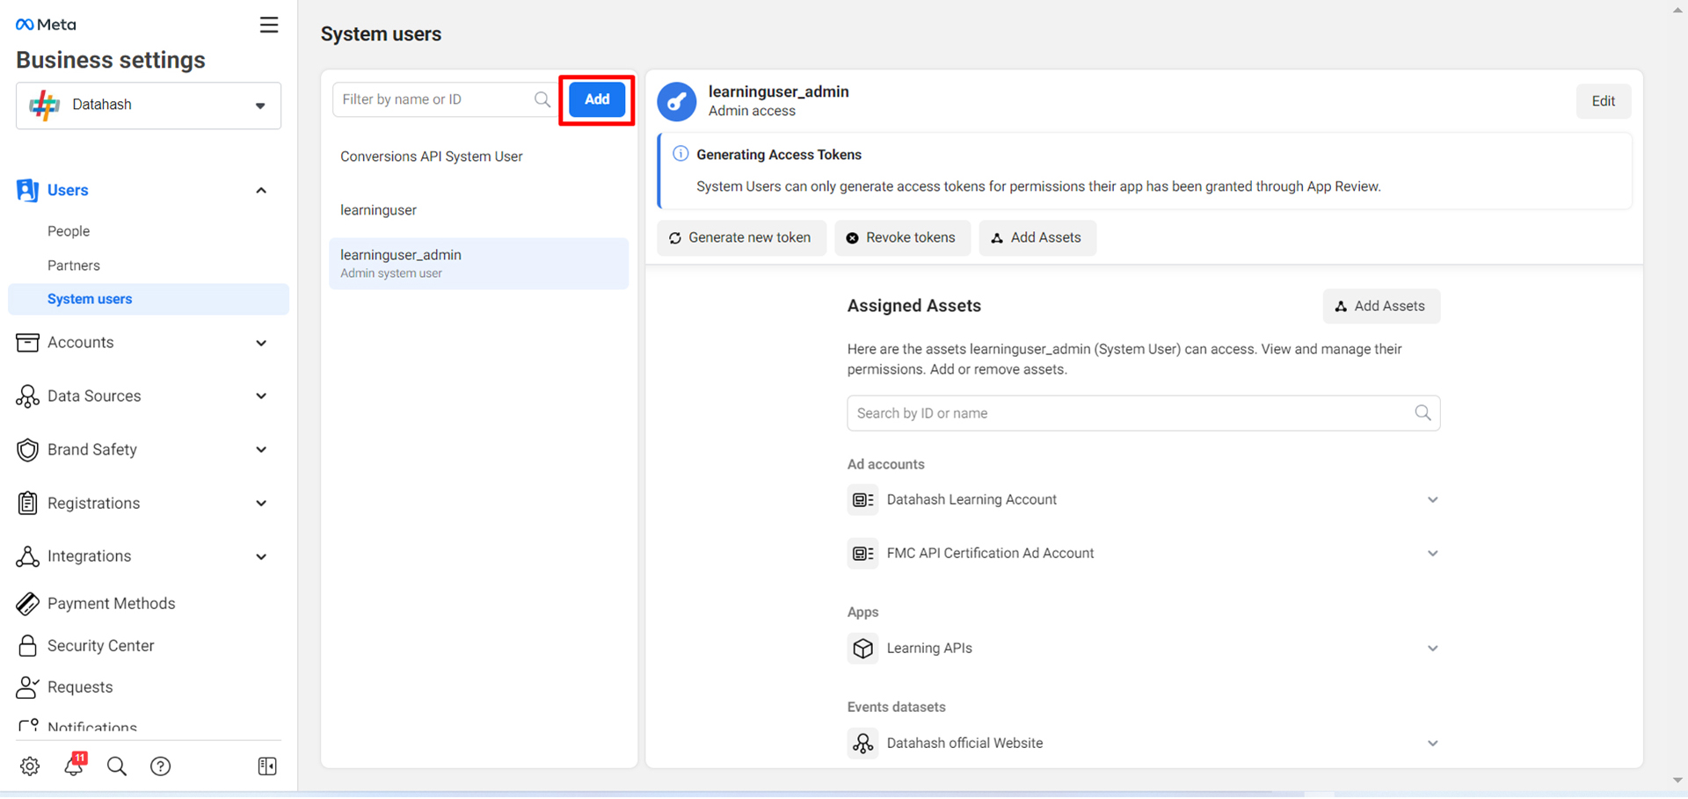Open the Datahash business dropdown
The height and width of the screenshot is (799, 1688).
pyautogui.click(x=149, y=105)
